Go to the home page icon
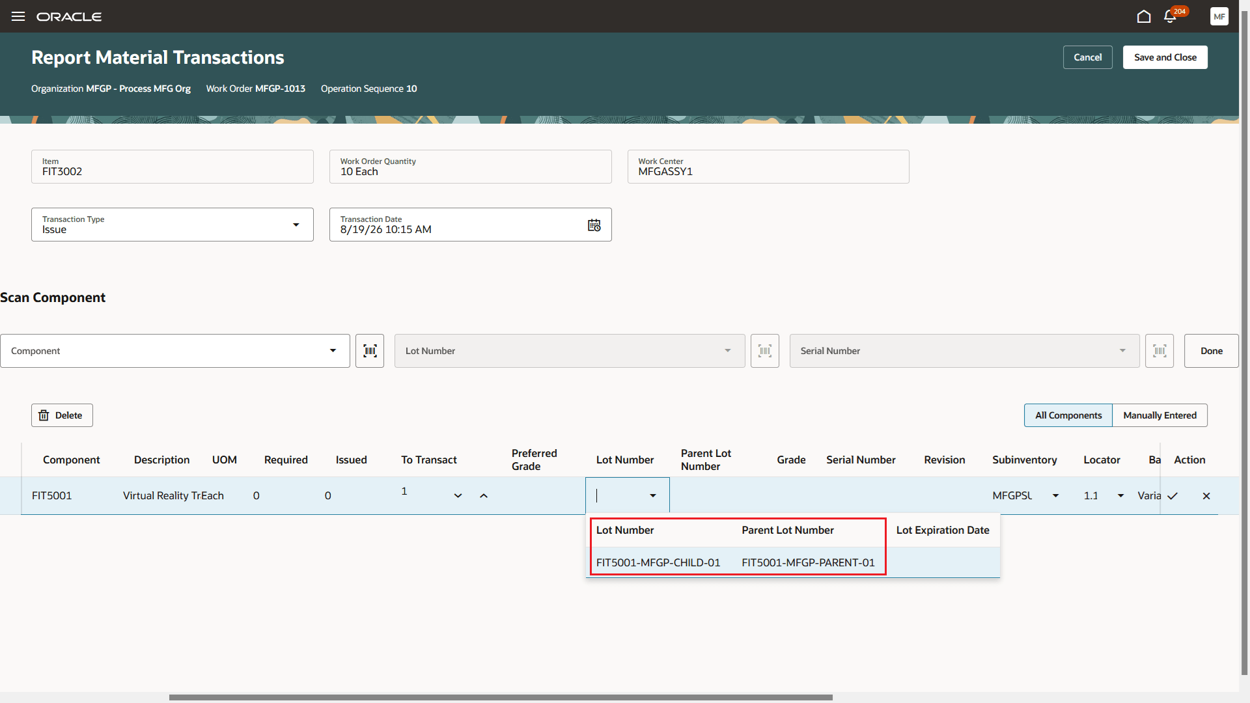 [x=1144, y=16]
